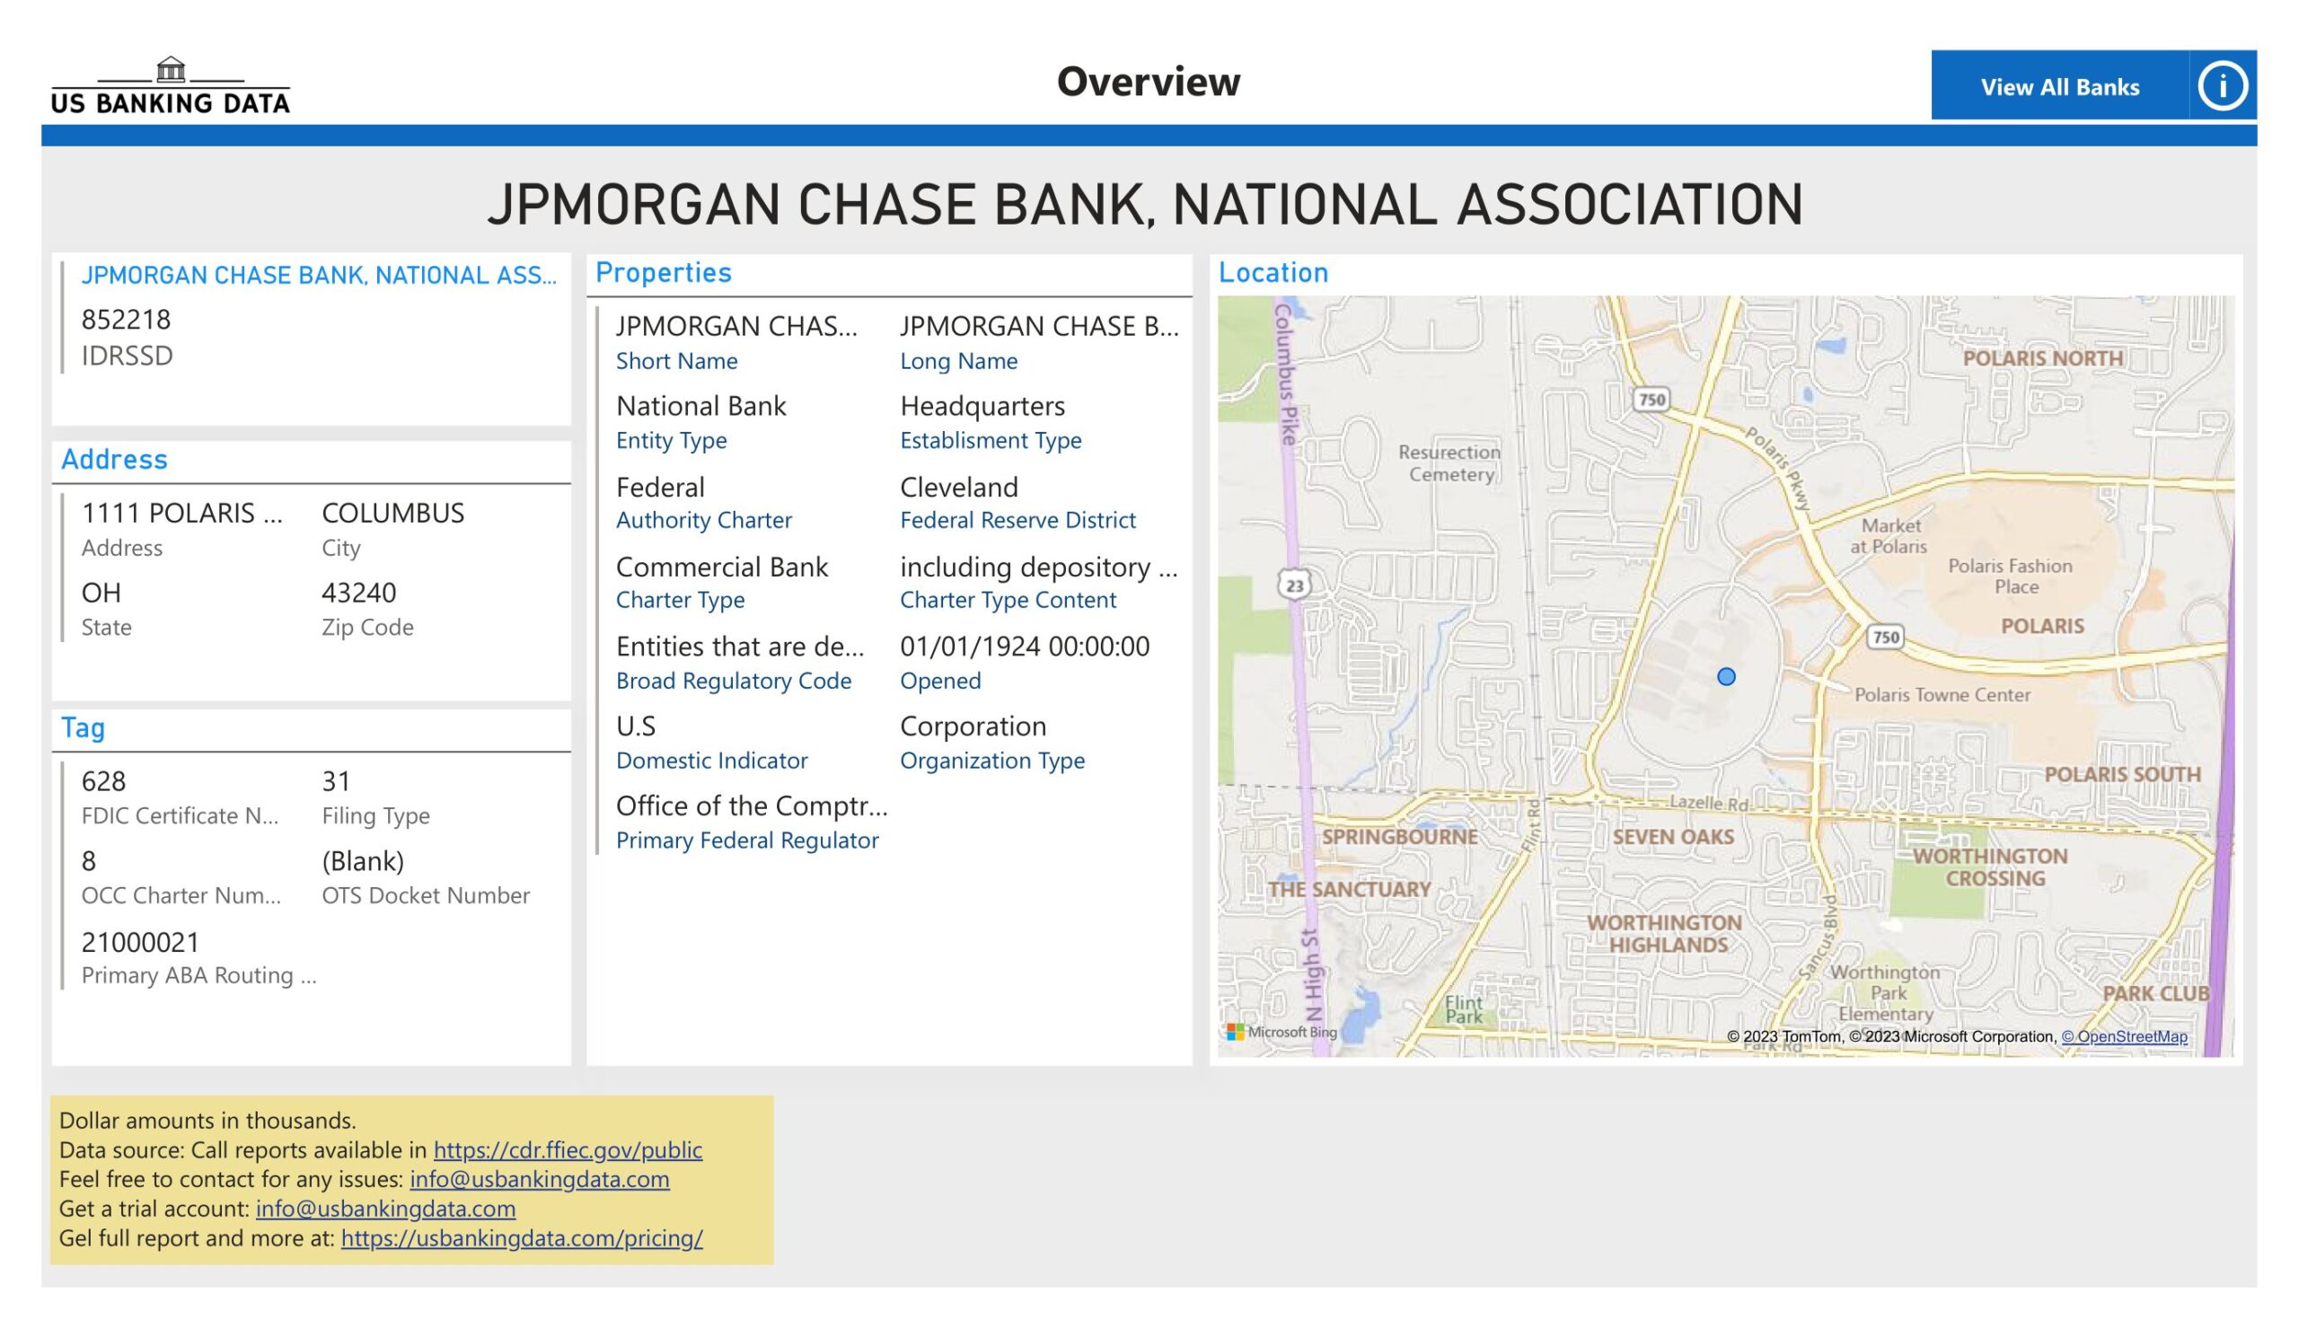2299x1329 pixels.
Task: Click the SEVEN OAKS map label
Action: pyautogui.click(x=1673, y=836)
